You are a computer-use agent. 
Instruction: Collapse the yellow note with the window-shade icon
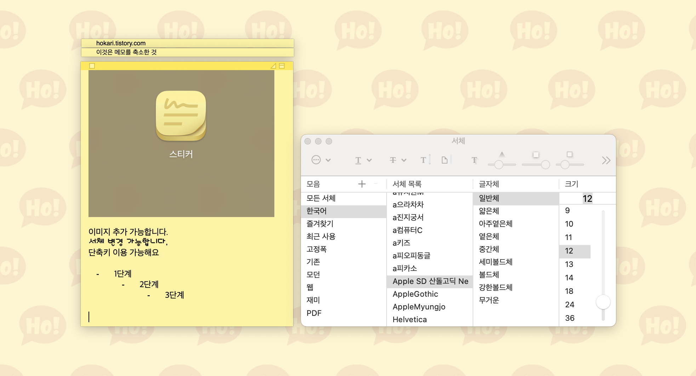click(x=282, y=66)
